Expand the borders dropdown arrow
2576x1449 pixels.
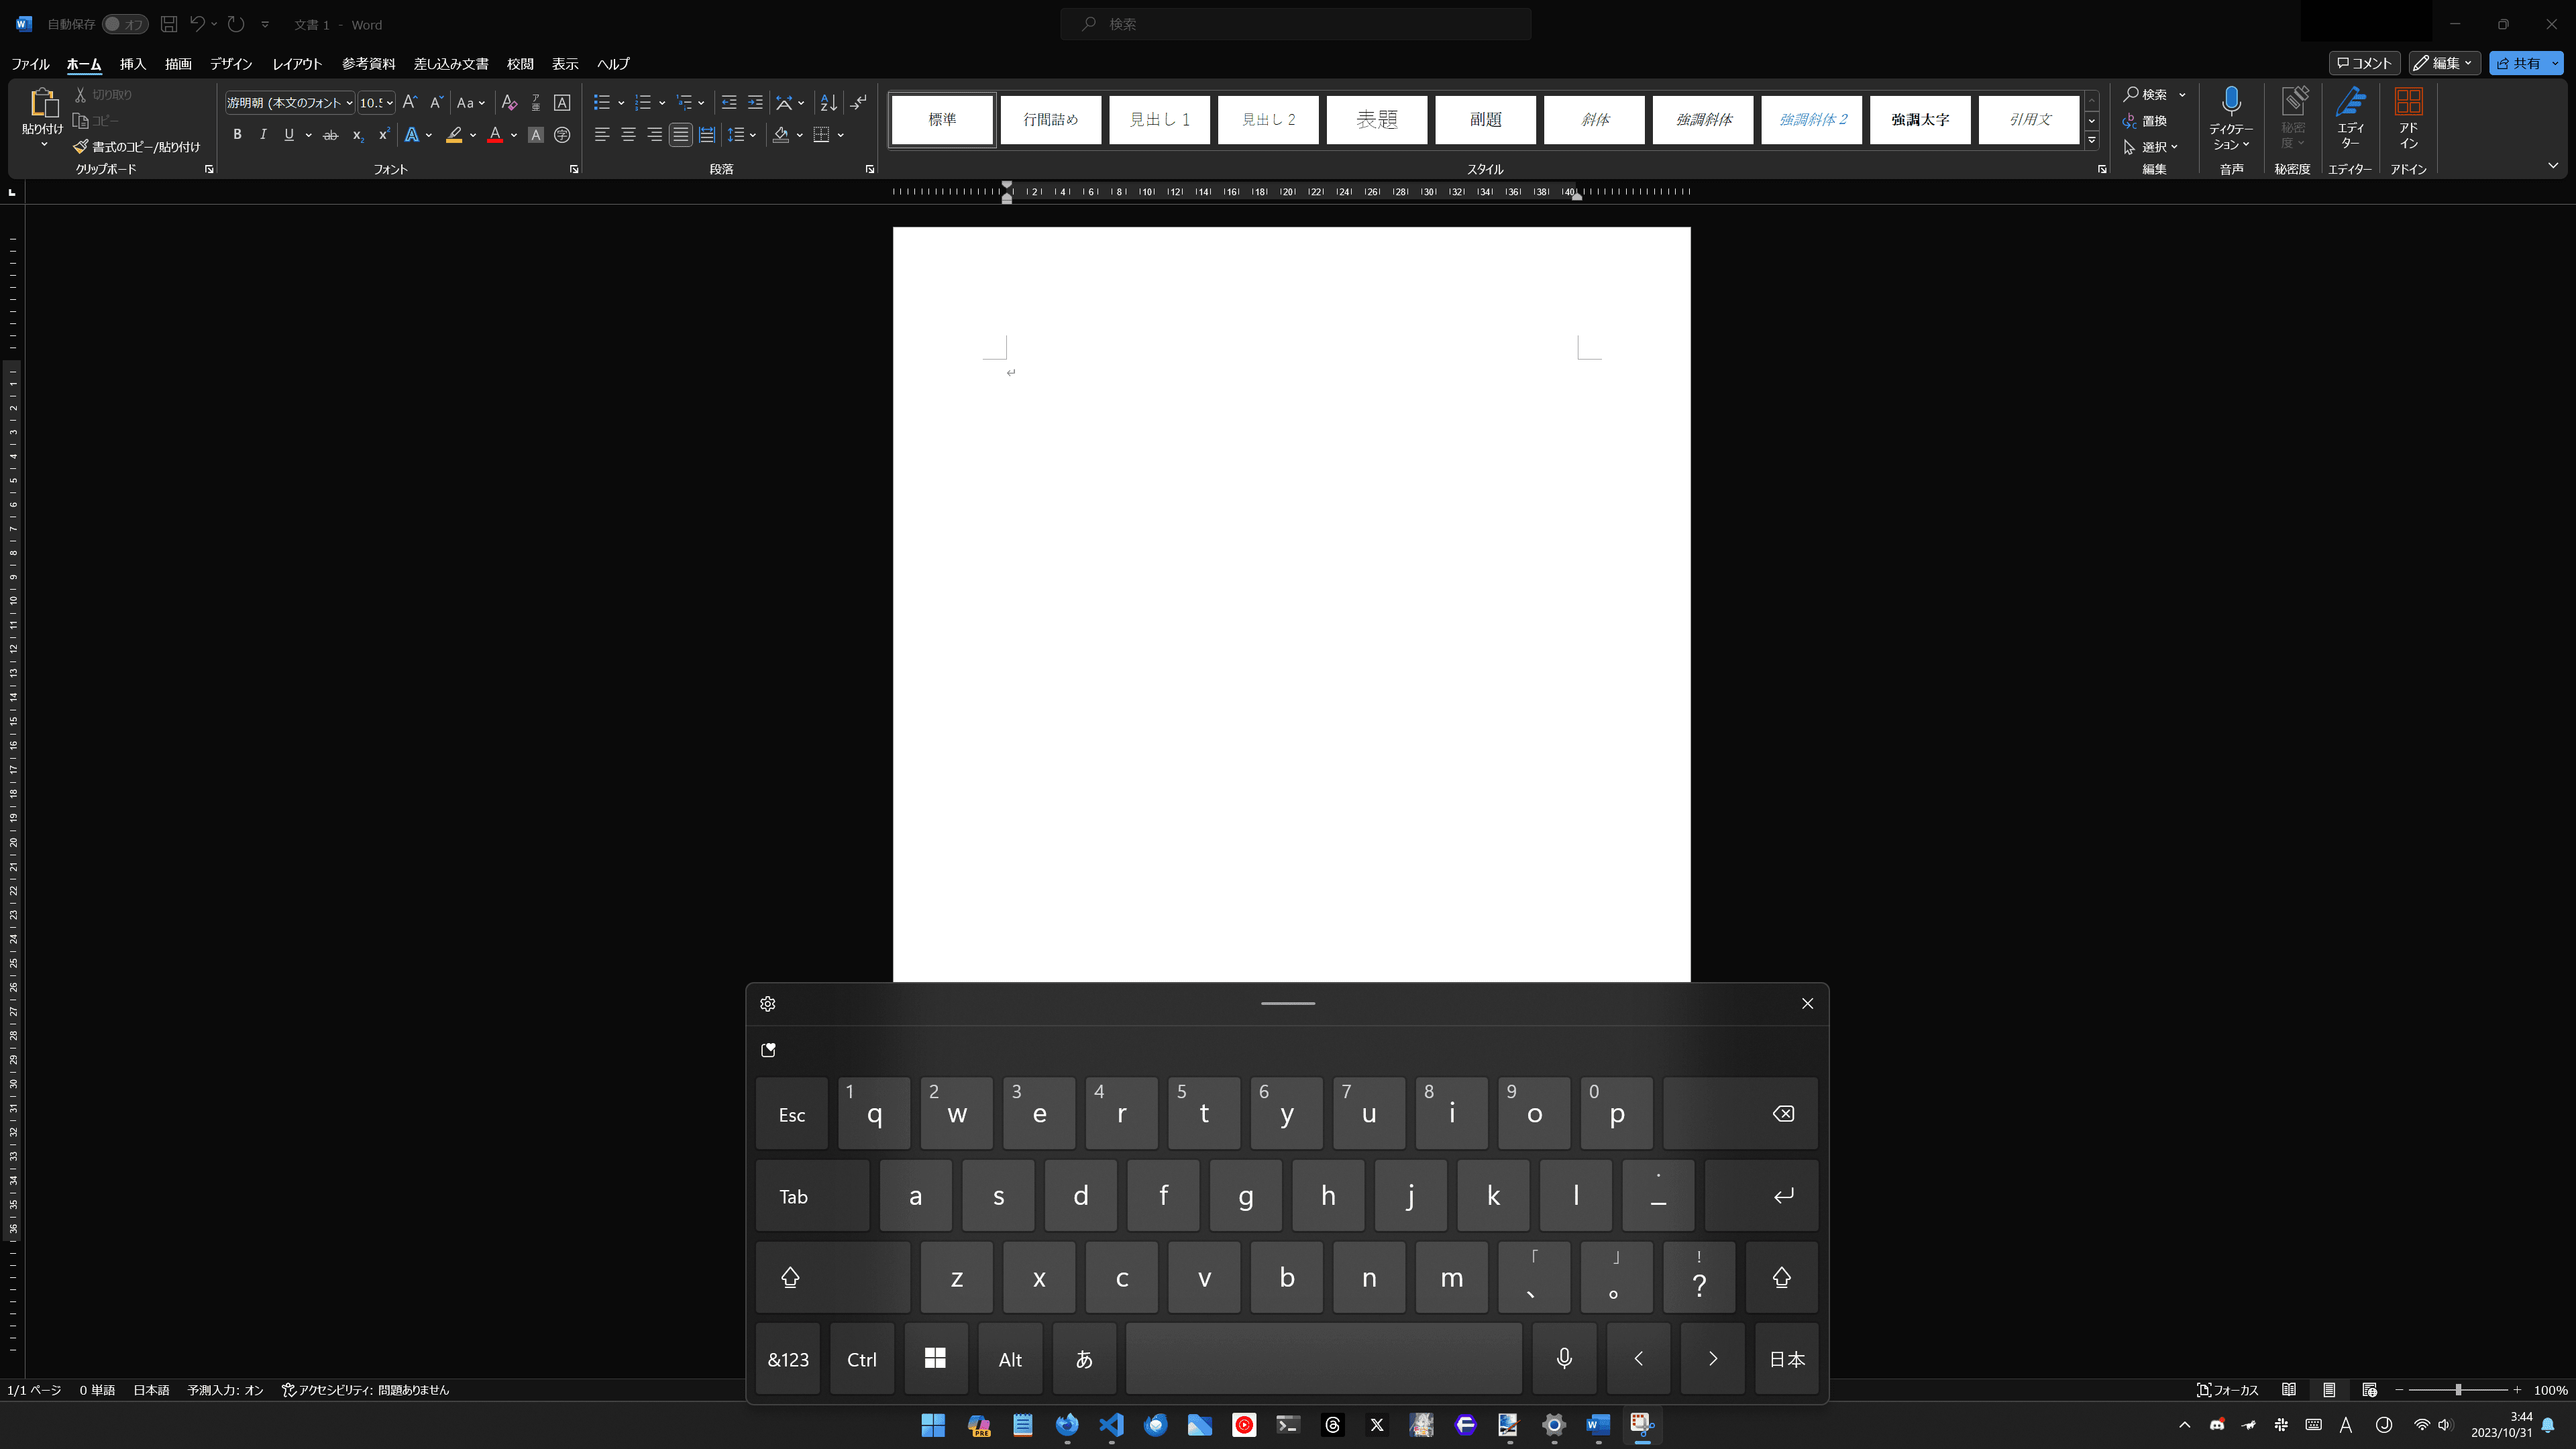841,135
